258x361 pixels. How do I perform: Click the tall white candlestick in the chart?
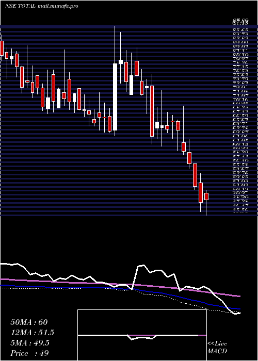click(115, 97)
